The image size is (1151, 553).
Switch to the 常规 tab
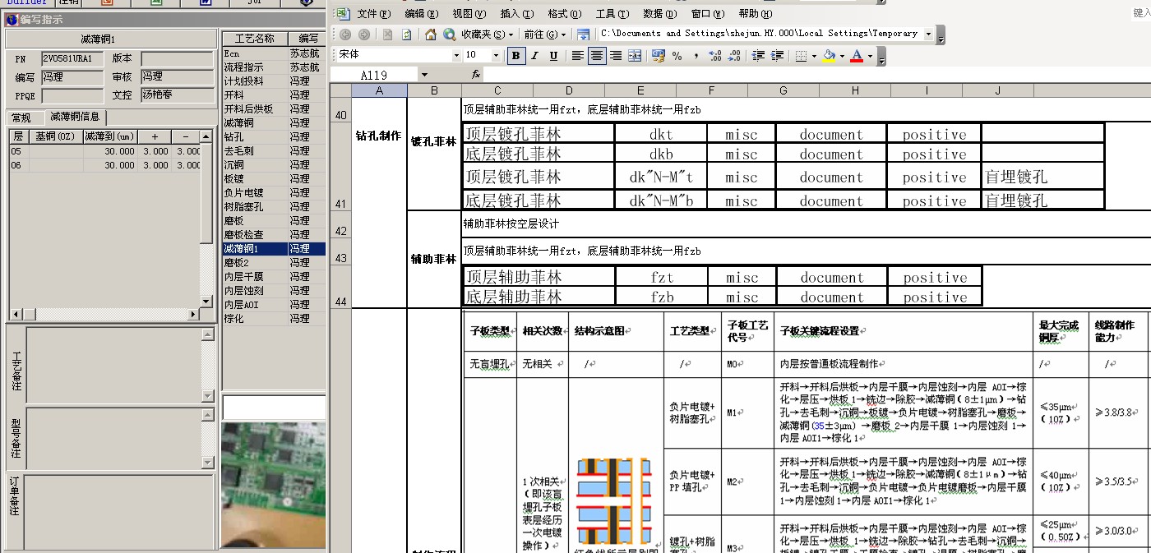[21, 118]
